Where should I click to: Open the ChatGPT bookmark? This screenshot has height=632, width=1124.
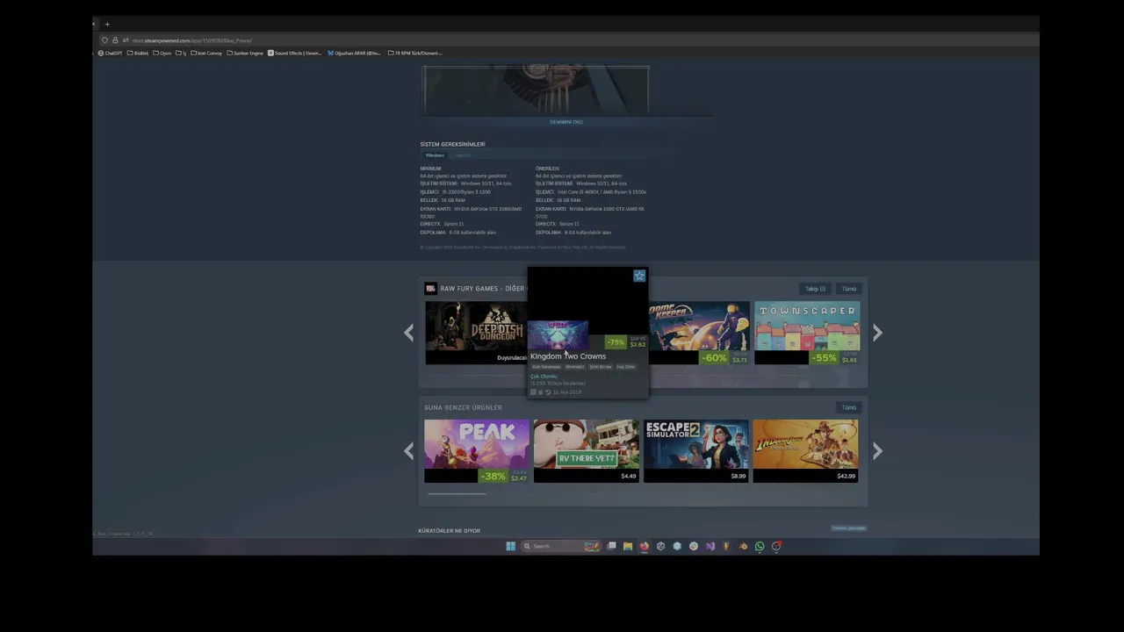[110, 53]
